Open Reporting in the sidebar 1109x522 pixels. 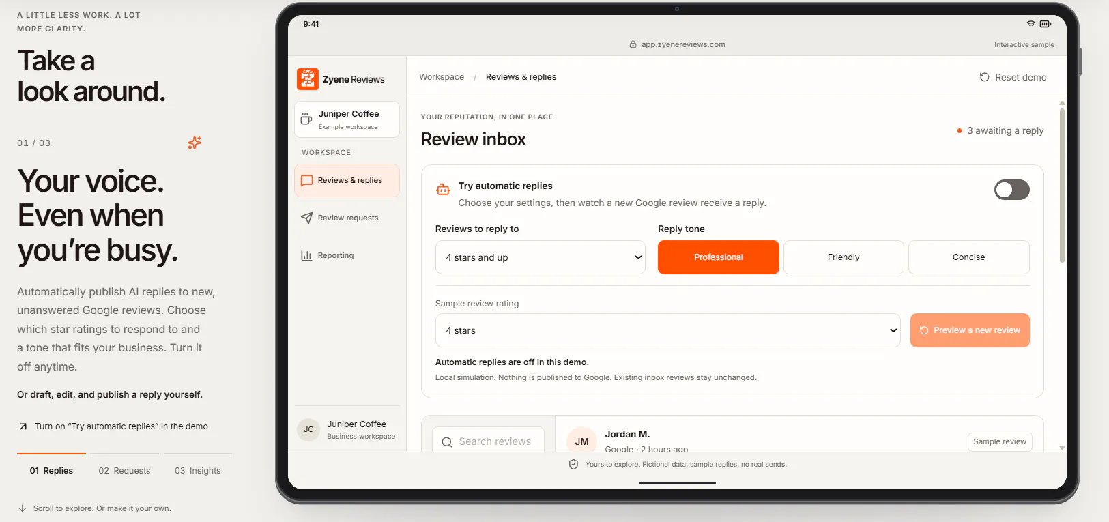coord(347,256)
